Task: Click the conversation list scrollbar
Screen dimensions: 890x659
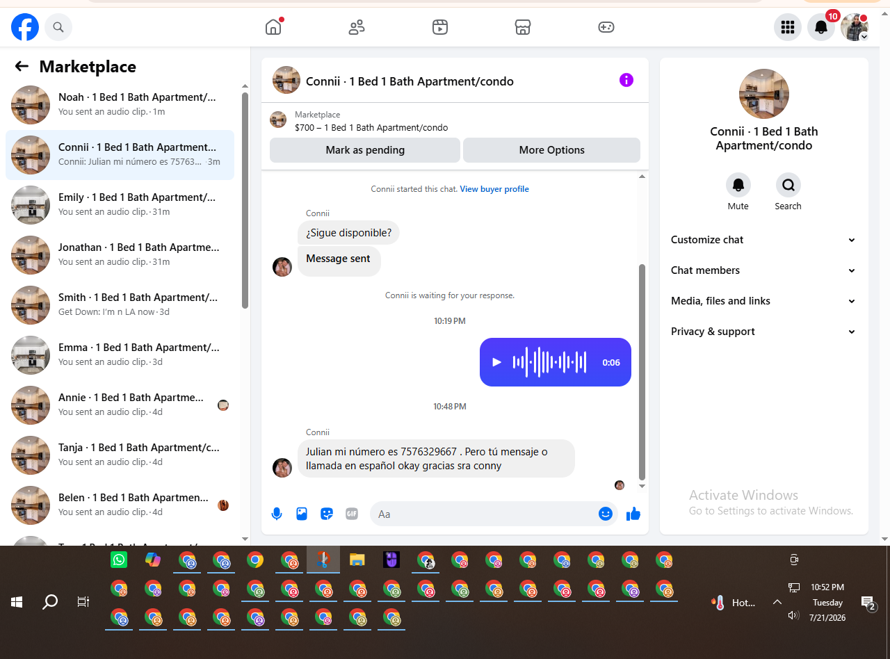Action: [245, 200]
